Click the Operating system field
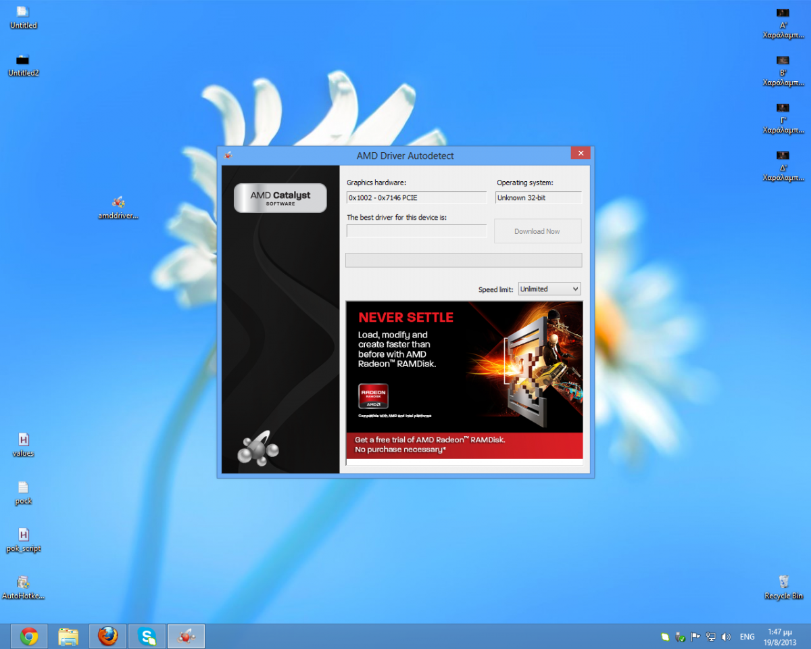Viewport: 811px width, 649px height. point(538,197)
